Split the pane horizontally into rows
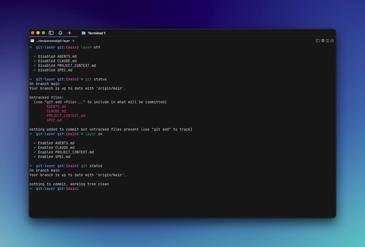 tap(332, 41)
